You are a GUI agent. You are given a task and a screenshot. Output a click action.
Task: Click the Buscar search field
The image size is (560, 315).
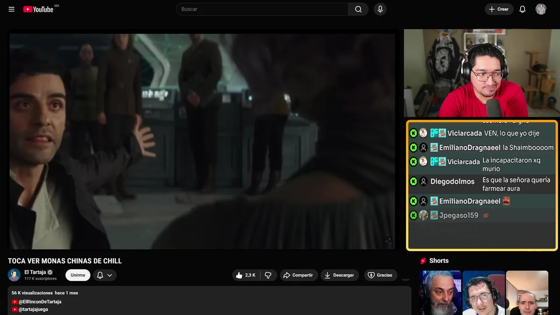click(262, 9)
